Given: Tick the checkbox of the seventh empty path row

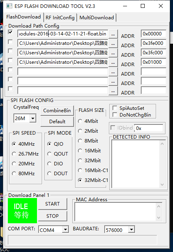Looking at the screenshot, I should click(10, 89).
